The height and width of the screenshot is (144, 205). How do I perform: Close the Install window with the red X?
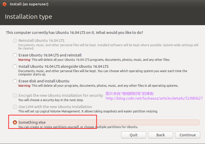pos(4,4)
